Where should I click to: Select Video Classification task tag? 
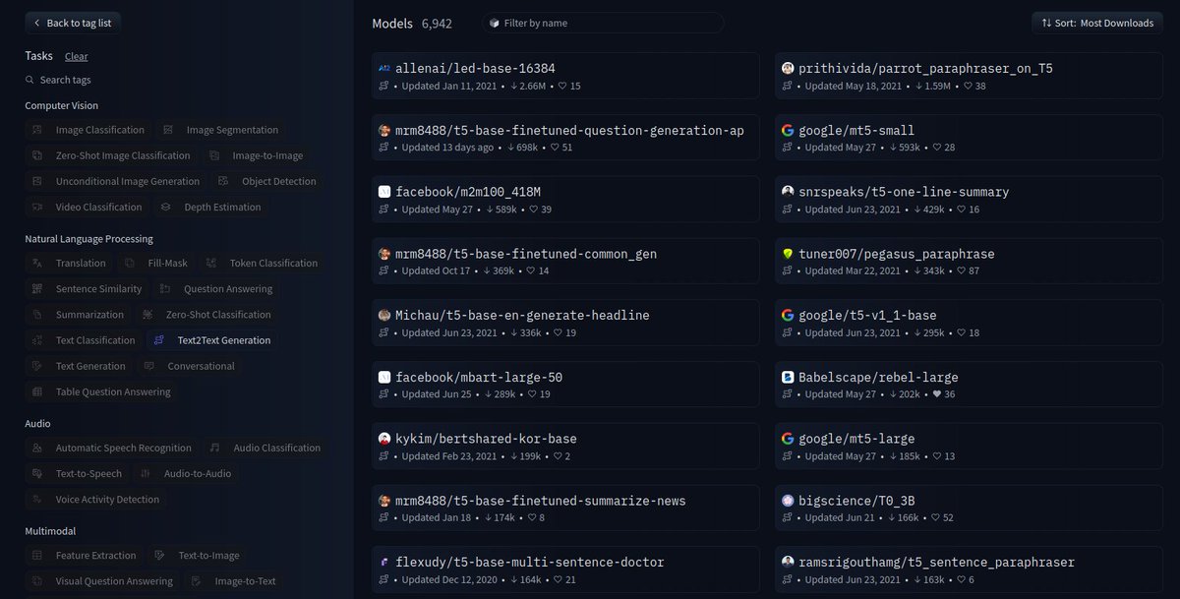(x=88, y=207)
